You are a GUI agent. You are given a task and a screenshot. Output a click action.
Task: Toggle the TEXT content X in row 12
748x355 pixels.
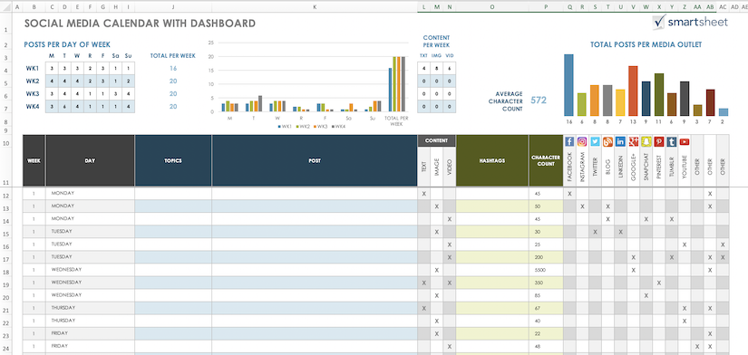click(423, 194)
